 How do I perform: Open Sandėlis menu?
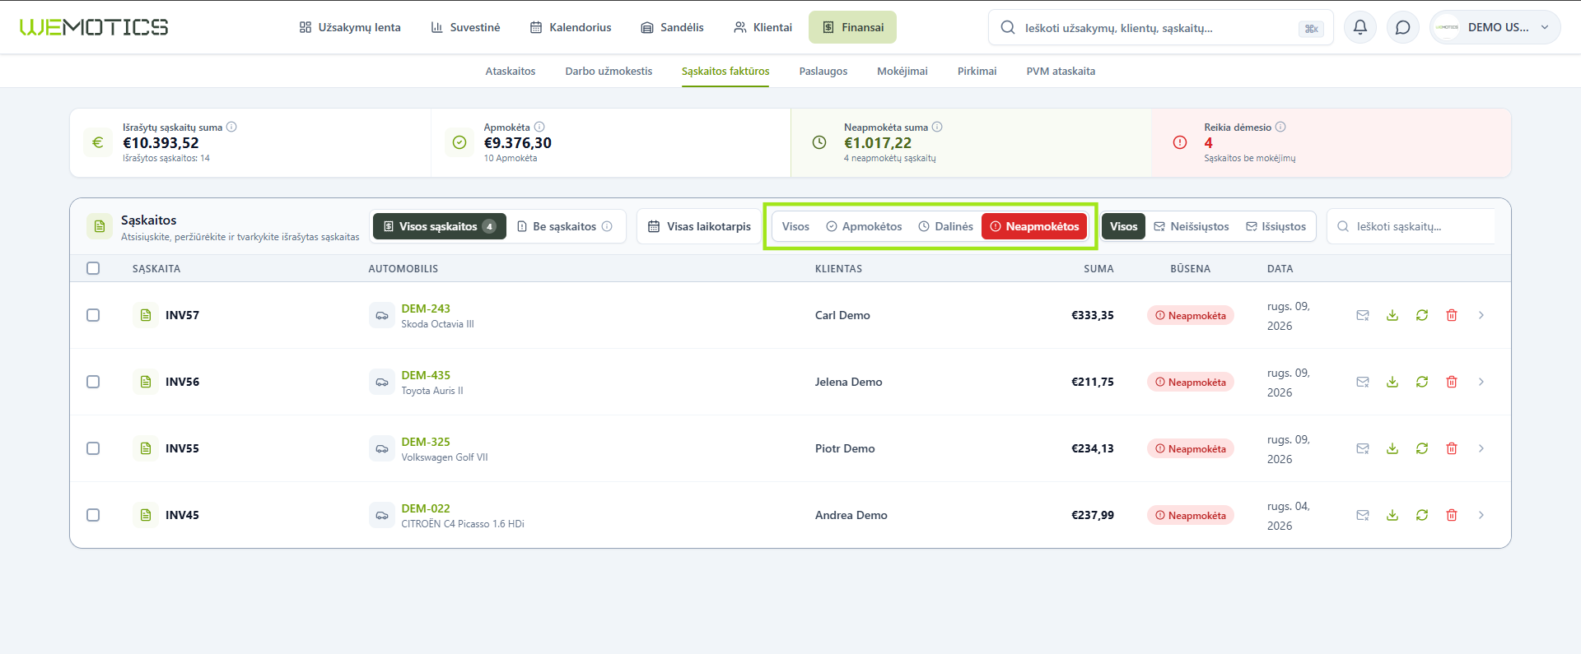tap(672, 27)
